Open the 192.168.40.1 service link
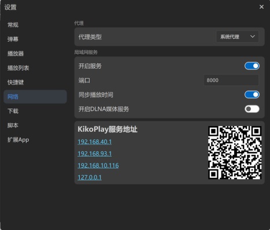This screenshot has height=230, width=270. (x=95, y=142)
